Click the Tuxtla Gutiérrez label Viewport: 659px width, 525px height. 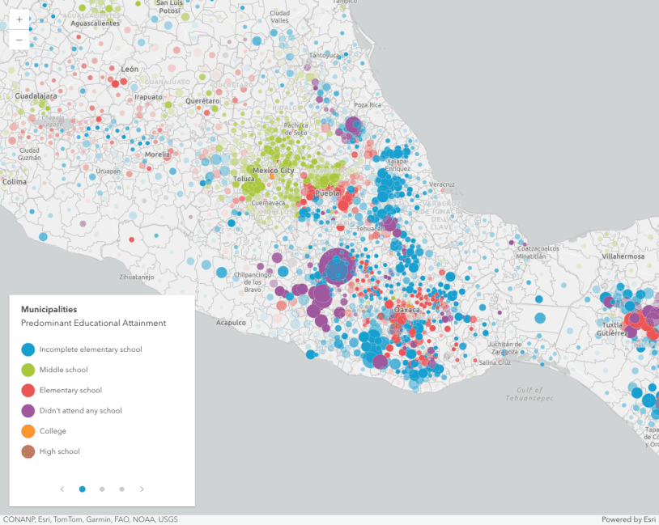(612, 329)
